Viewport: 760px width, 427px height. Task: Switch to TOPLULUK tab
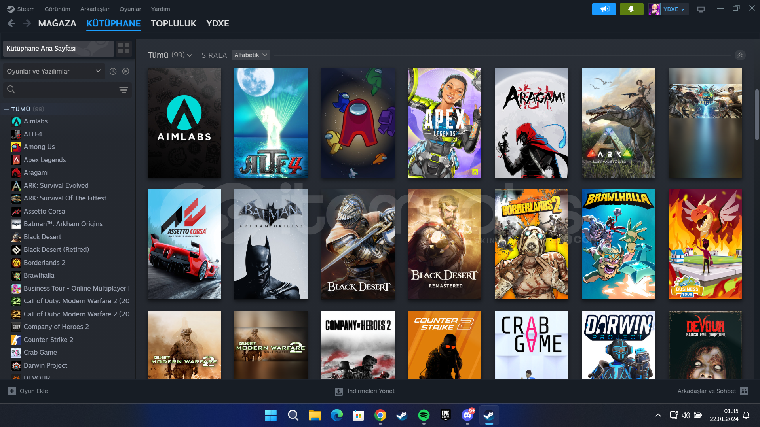pos(173,23)
